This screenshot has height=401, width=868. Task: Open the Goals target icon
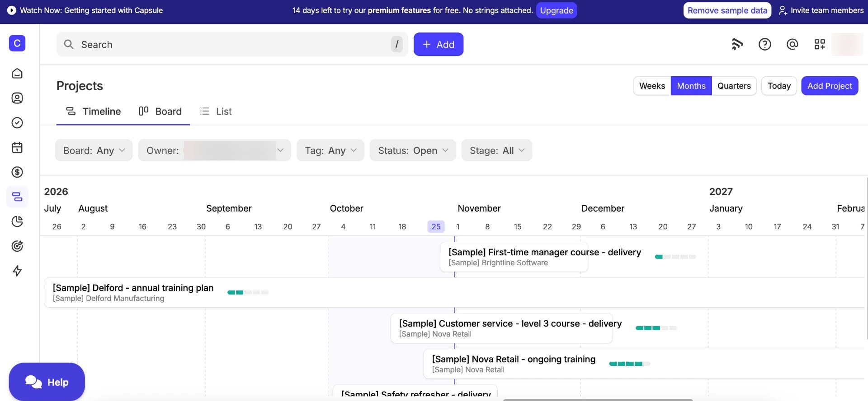[x=17, y=246]
